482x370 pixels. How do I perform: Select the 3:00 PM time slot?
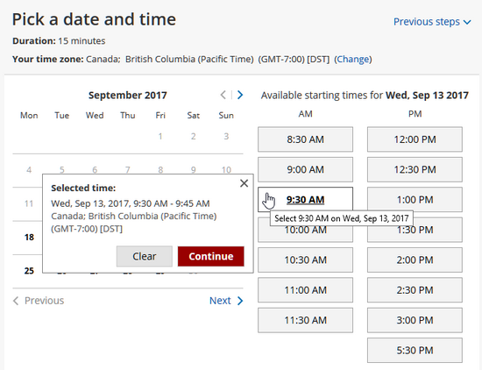click(415, 320)
